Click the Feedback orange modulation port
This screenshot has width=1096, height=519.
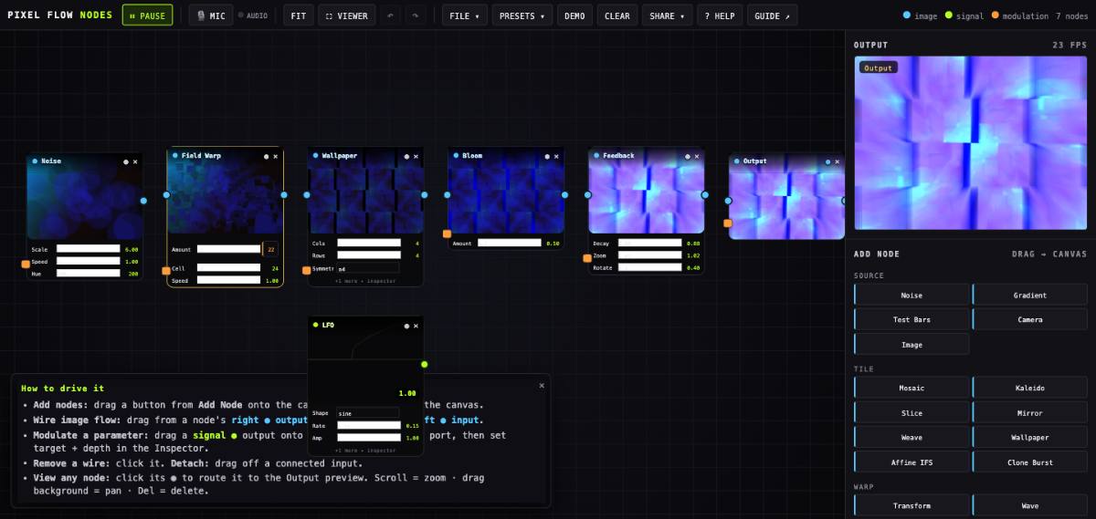588,258
